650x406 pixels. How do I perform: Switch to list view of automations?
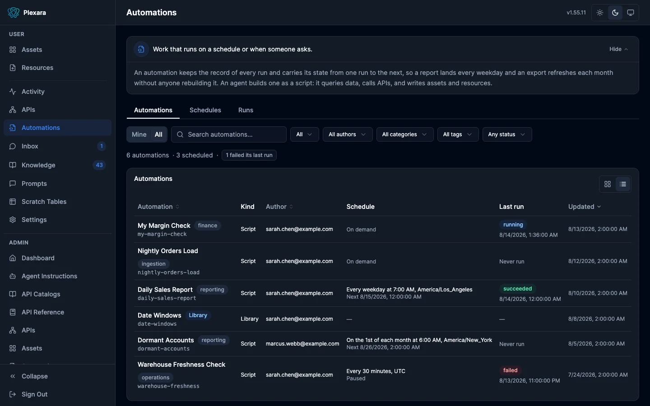(623, 184)
